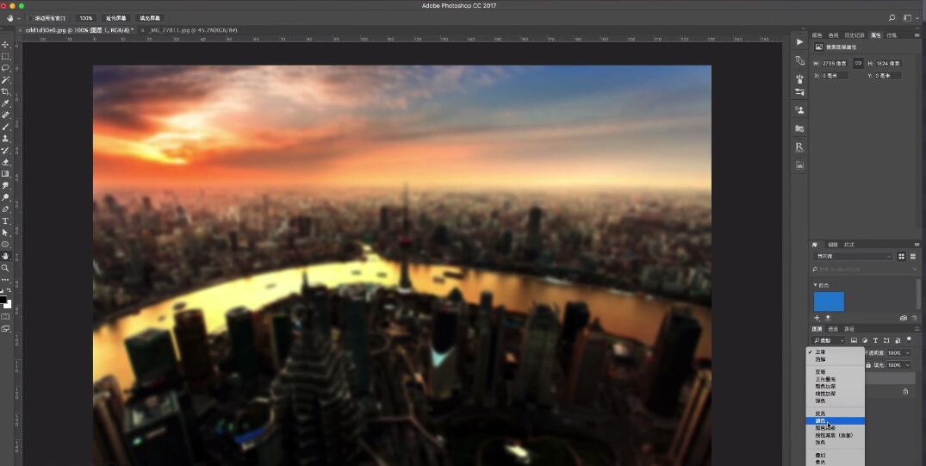Select the Eyedropper tool
This screenshot has height=466, width=926.
pyautogui.click(x=6, y=103)
